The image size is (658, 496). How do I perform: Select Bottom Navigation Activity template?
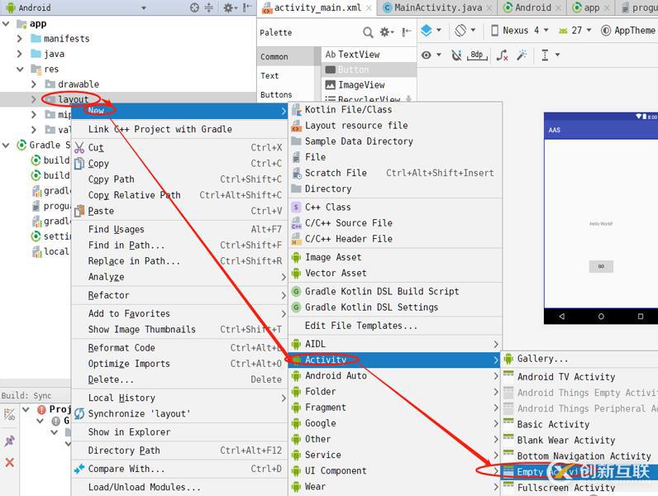click(580, 456)
